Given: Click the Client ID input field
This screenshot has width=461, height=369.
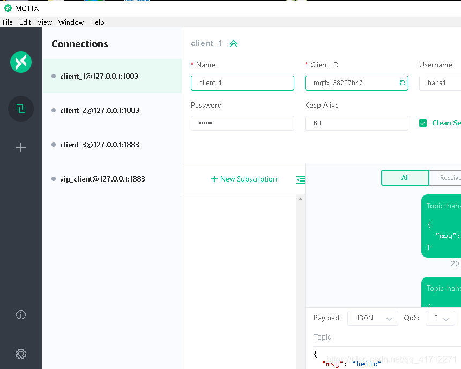Looking at the screenshot, I should 356,83.
